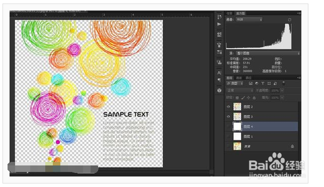Image resolution: width=324 pixels, height=187 pixels.
Task: Open the layer blend mode dropdown
Action: [x=240, y=90]
